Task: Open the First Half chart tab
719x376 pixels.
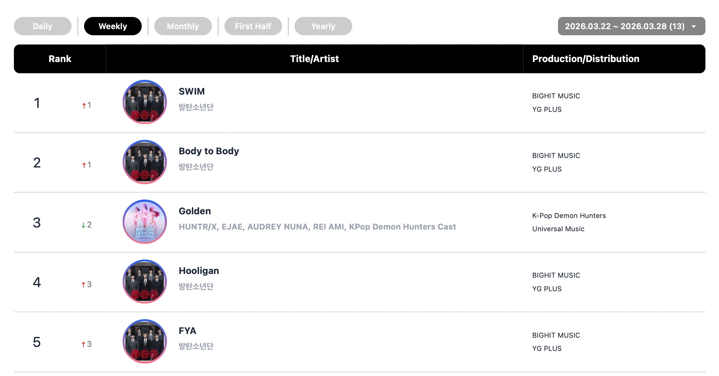Action: (253, 26)
